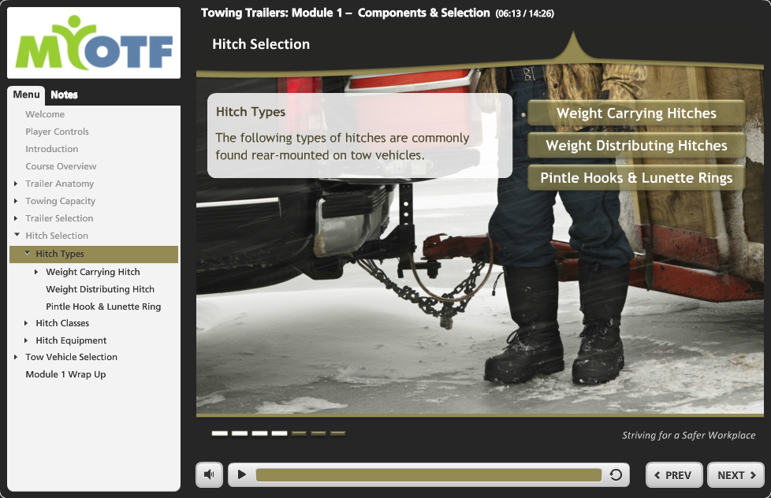Open Pintle Hook & Lunette Ring item
This screenshot has height=498, width=771.
pyautogui.click(x=103, y=307)
